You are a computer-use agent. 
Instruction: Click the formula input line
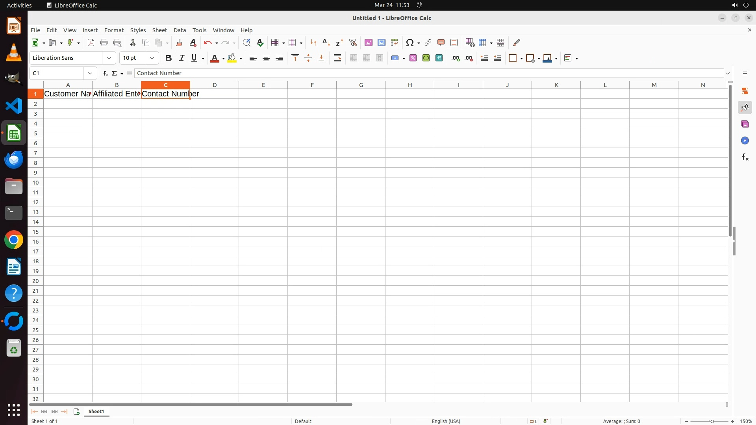[428, 73]
